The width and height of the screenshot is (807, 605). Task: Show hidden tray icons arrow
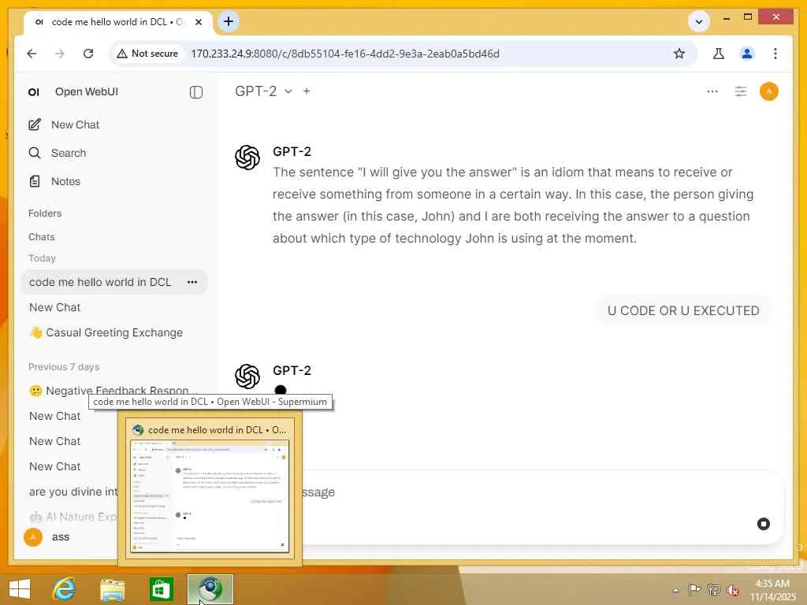coord(675,590)
